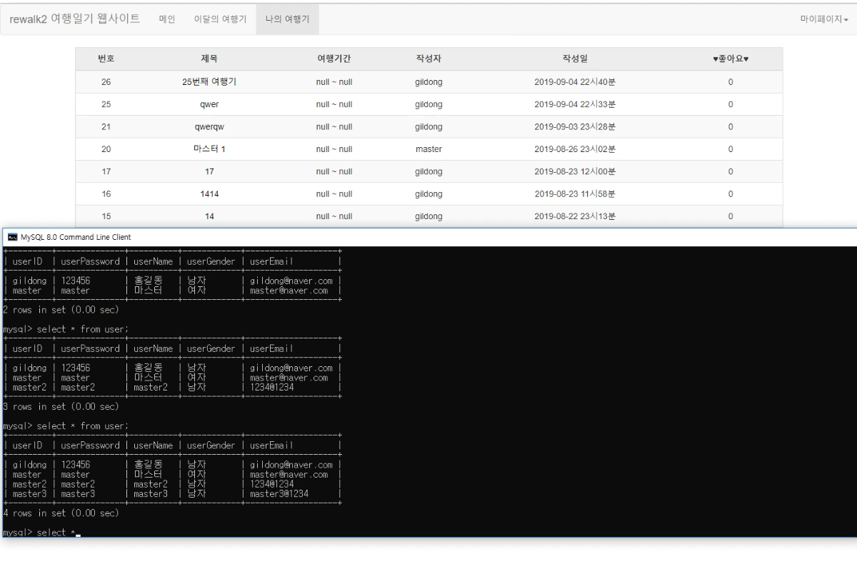Screen dimensions: 857x564
Task: Click the author master cell in the table
Action: click(428, 148)
